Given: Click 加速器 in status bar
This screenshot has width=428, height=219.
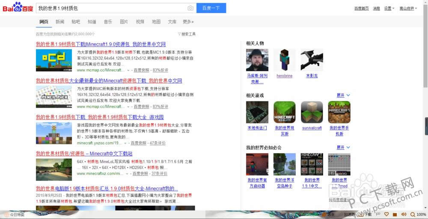Looking at the screenshot, I should (x=349, y=215).
